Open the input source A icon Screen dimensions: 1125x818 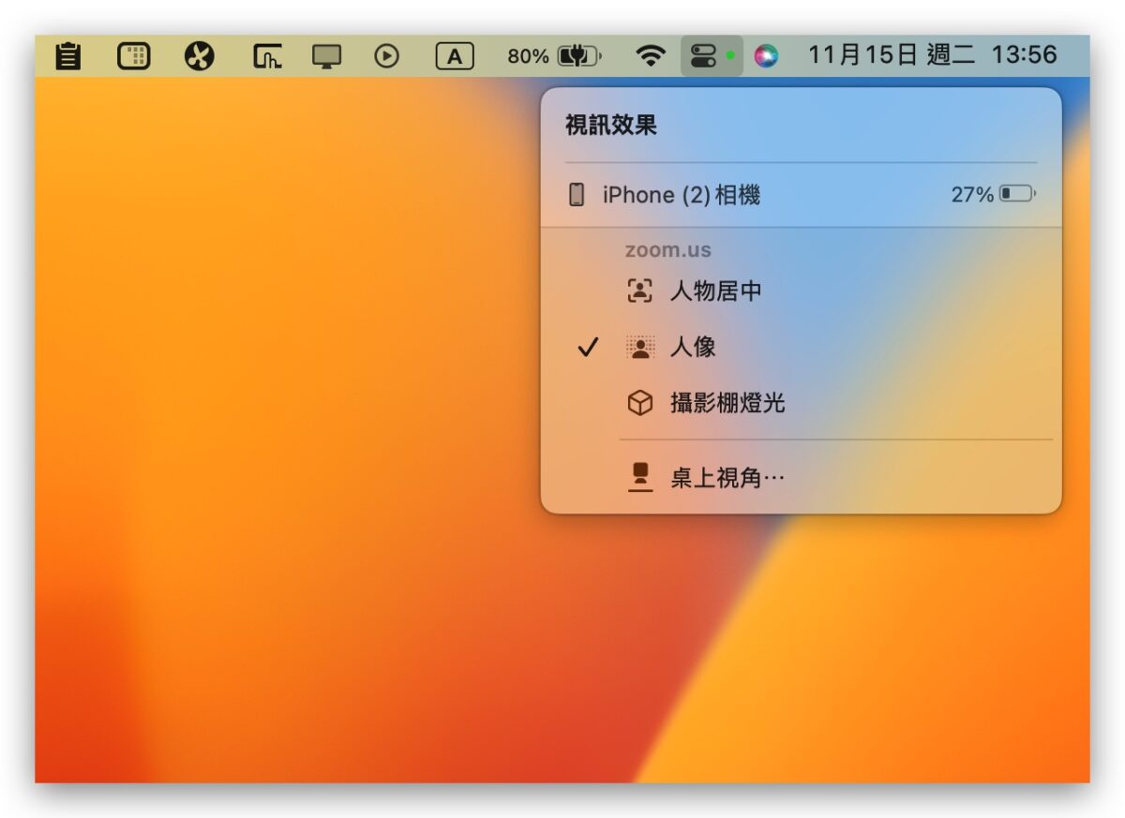tap(454, 57)
